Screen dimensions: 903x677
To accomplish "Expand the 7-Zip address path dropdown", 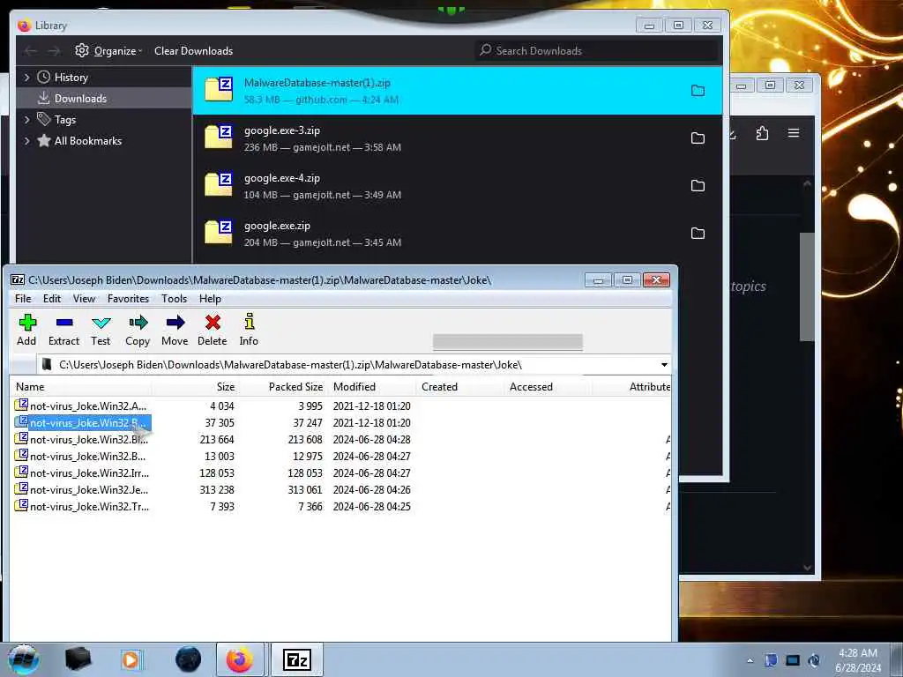I will tap(664, 365).
